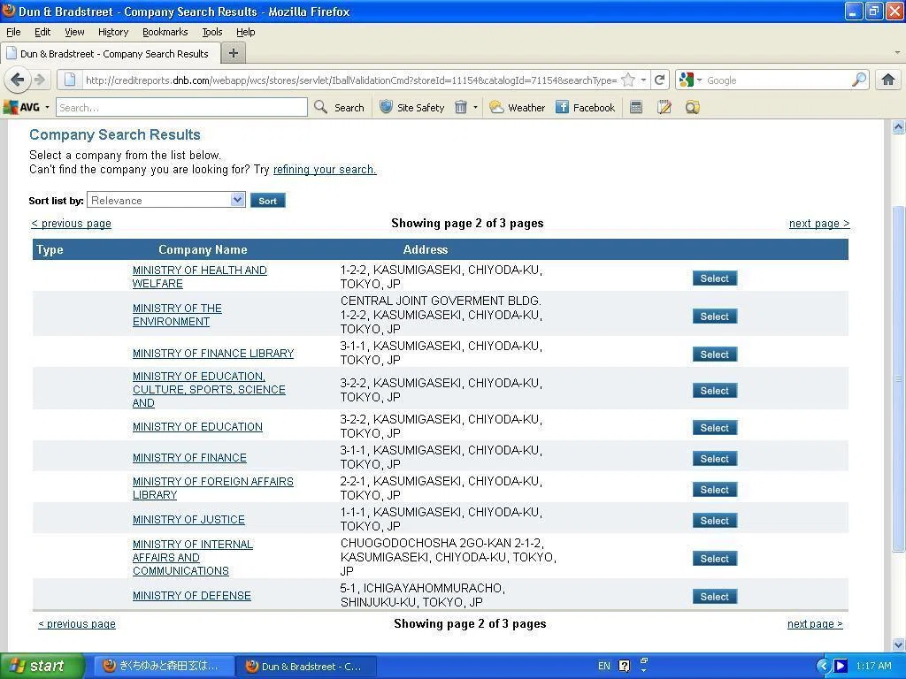Open the Tools menu
This screenshot has height=679, width=906.
(212, 32)
